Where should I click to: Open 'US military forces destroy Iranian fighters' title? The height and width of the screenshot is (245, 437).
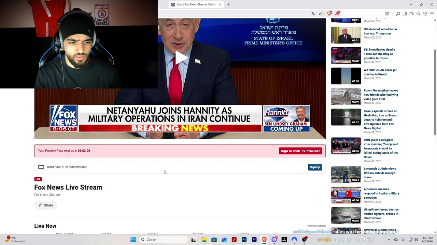pyautogui.click(x=381, y=214)
